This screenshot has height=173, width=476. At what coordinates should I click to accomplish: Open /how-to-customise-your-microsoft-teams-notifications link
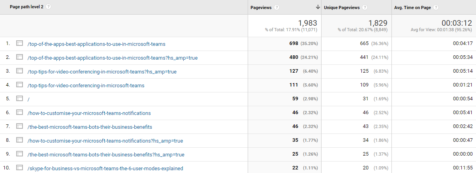(x=89, y=113)
